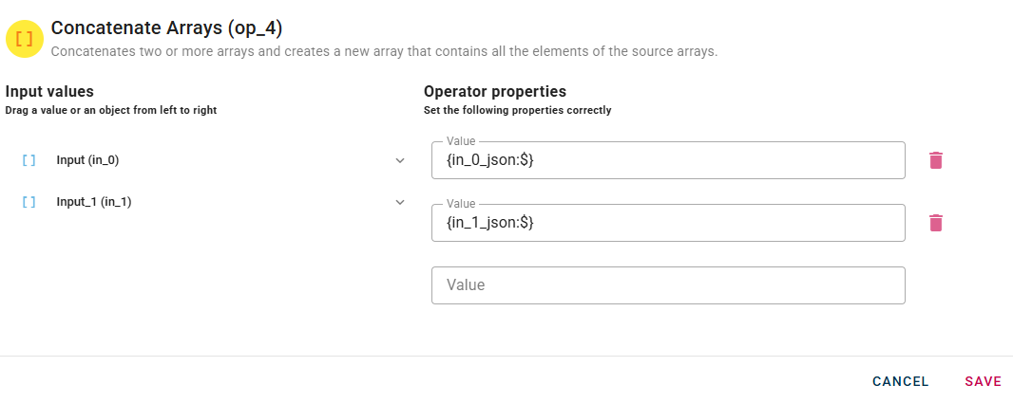
Task: Expand the Input (in_0) chevron
Action: tap(400, 160)
